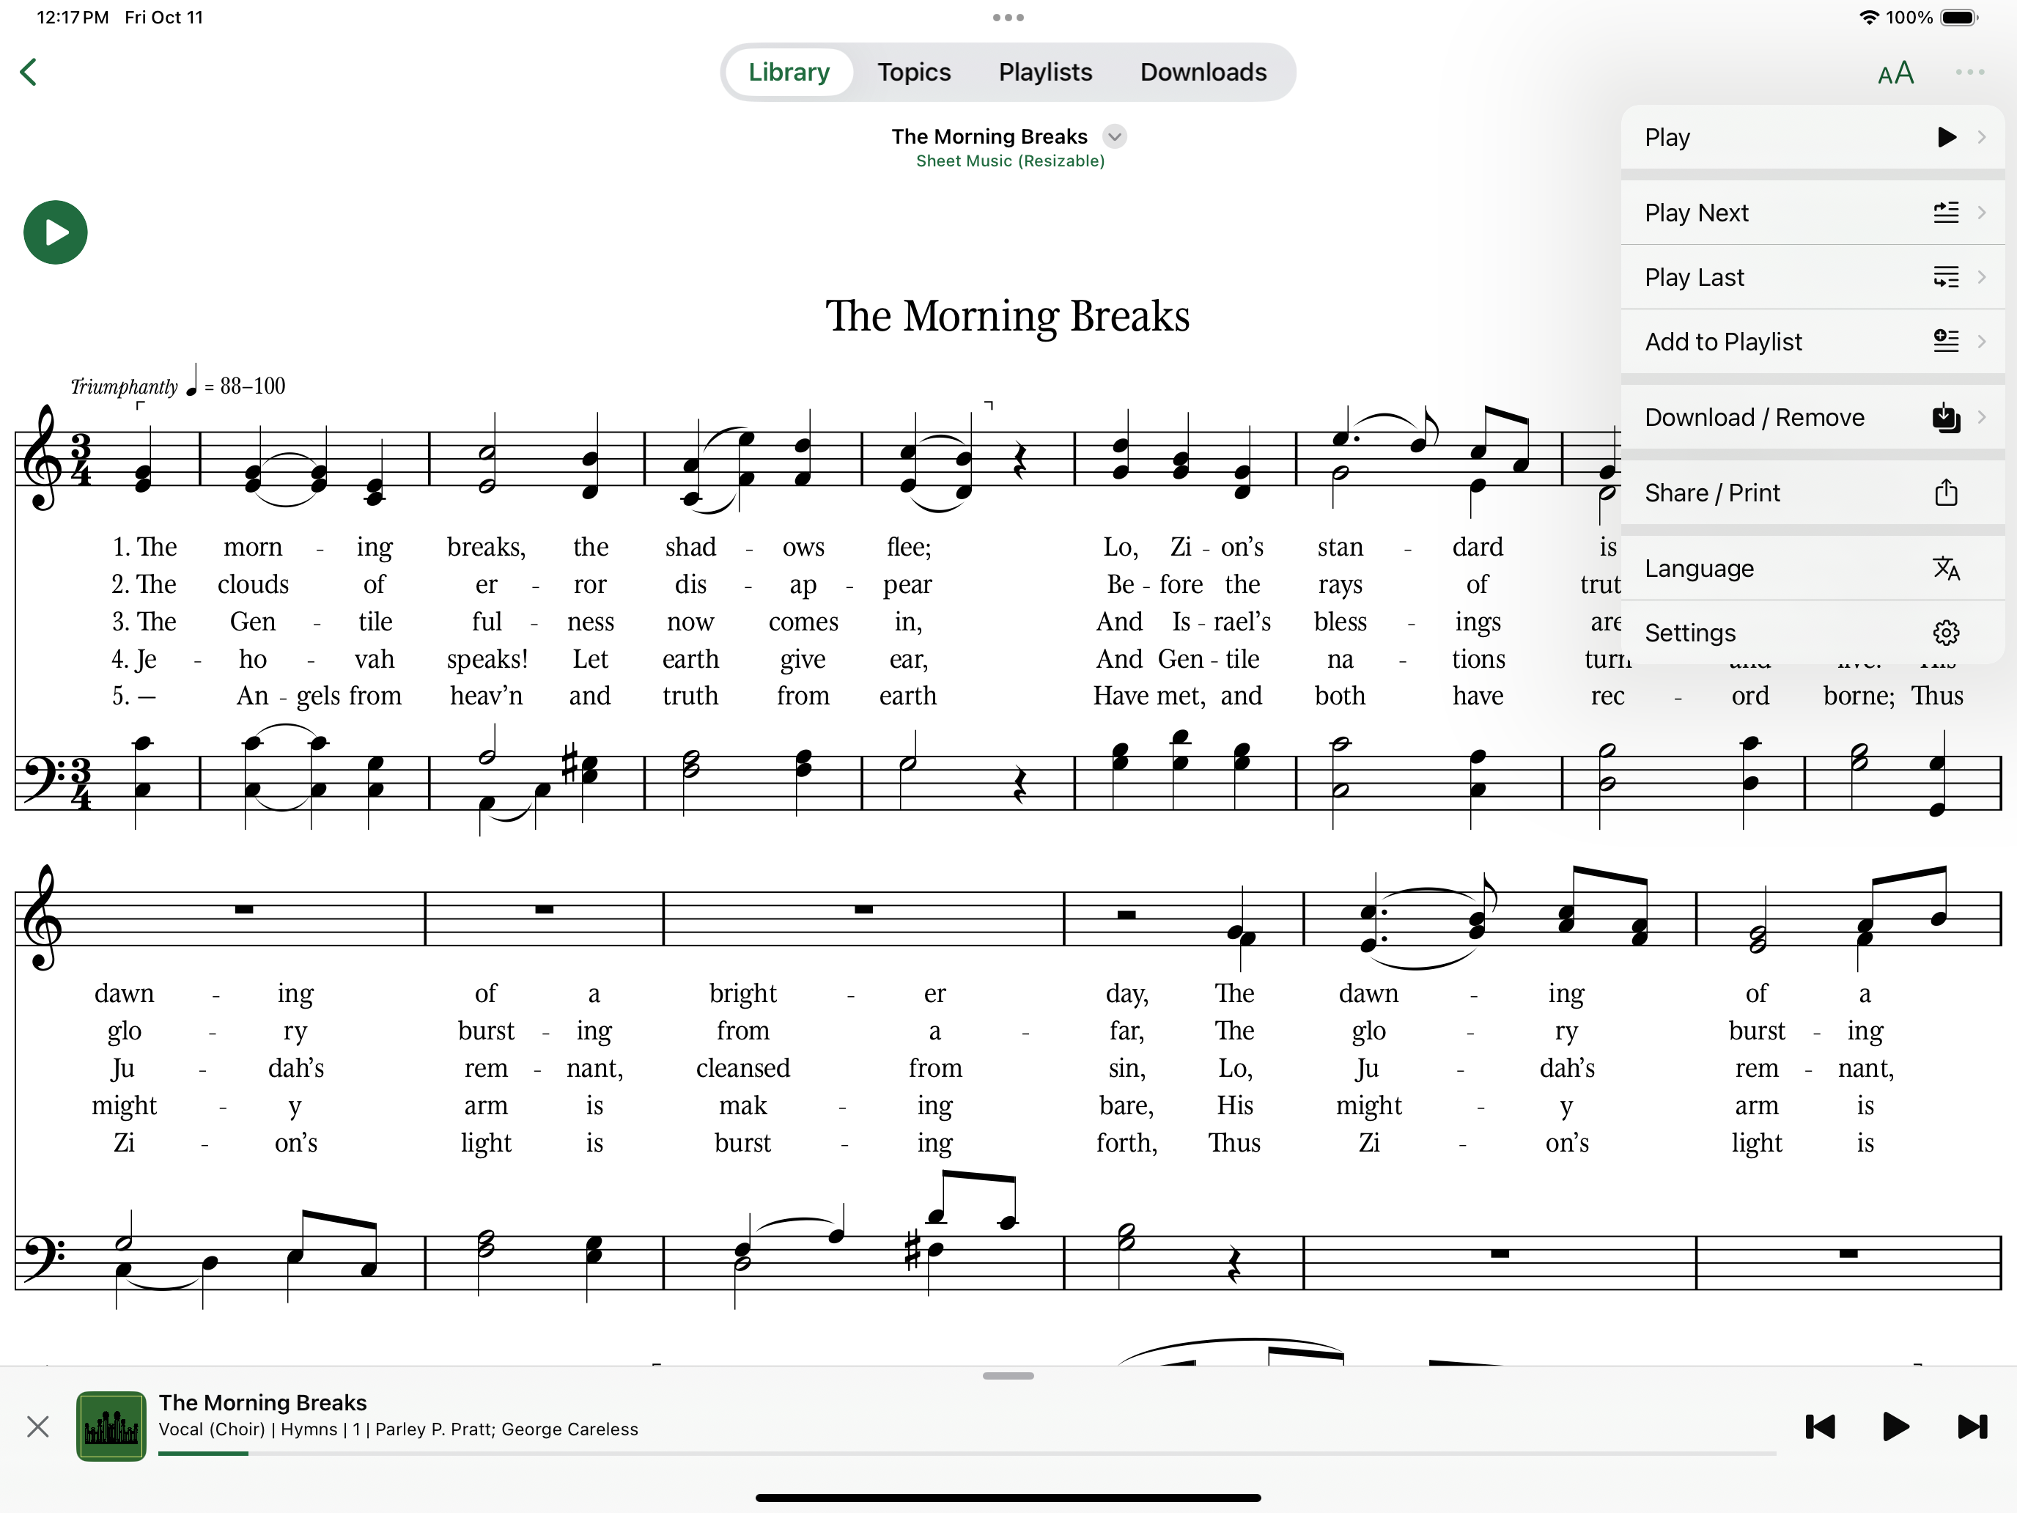Tap the Sheet Music (Resizable) subtitle
Screen dimensions: 2017x1513
pyautogui.click(x=1009, y=161)
